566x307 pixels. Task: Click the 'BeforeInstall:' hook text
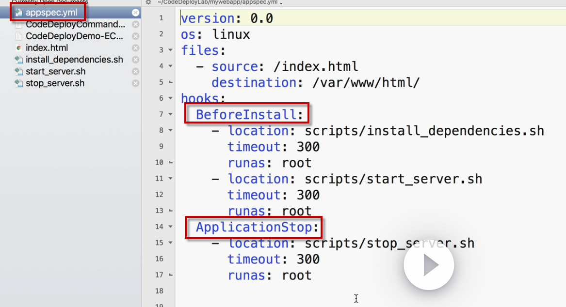250,115
